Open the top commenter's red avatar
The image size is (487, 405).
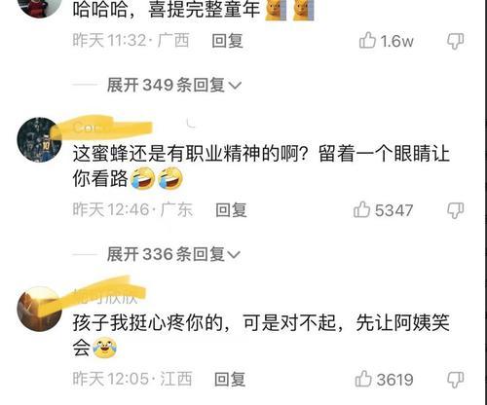point(39,5)
